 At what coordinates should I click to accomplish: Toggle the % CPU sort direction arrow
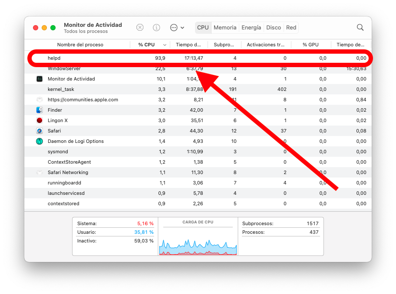coord(165,45)
